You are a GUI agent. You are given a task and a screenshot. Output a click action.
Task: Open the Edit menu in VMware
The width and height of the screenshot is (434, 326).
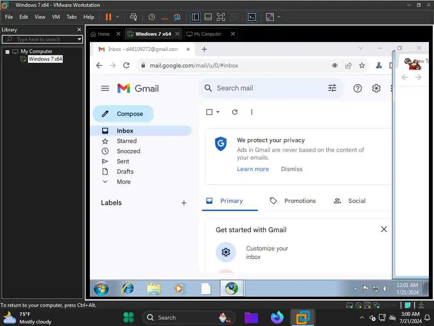coord(24,17)
